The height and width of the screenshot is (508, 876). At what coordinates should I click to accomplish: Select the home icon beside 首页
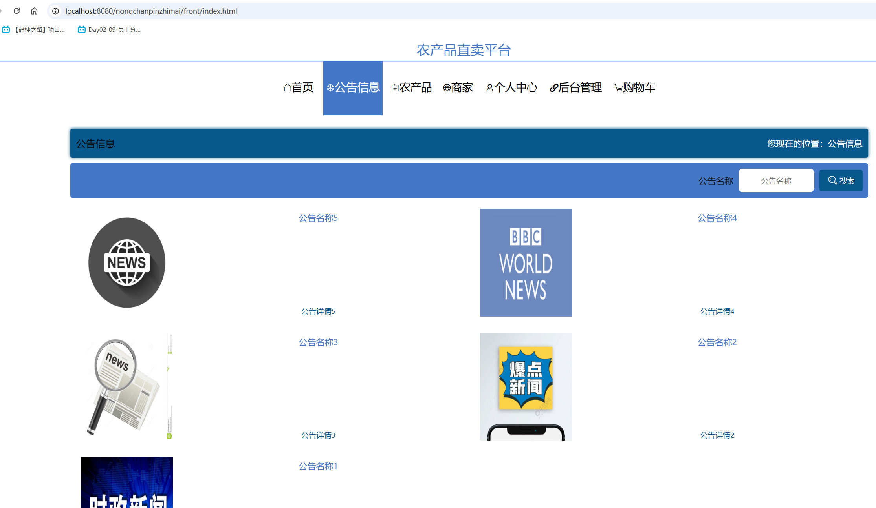pos(286,87)
